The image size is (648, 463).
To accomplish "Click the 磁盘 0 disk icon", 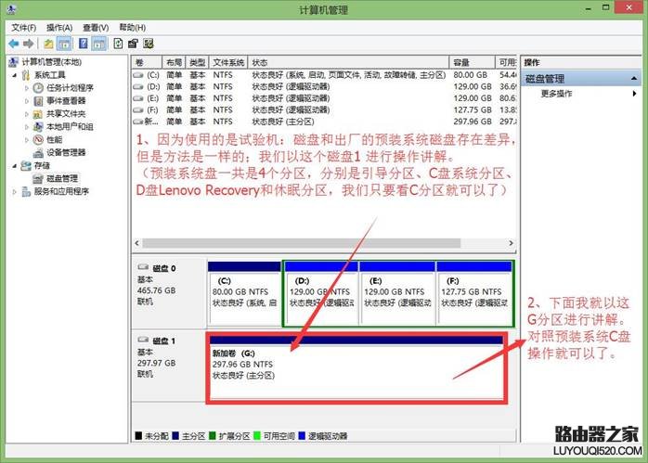I will (x=143, y=267).
